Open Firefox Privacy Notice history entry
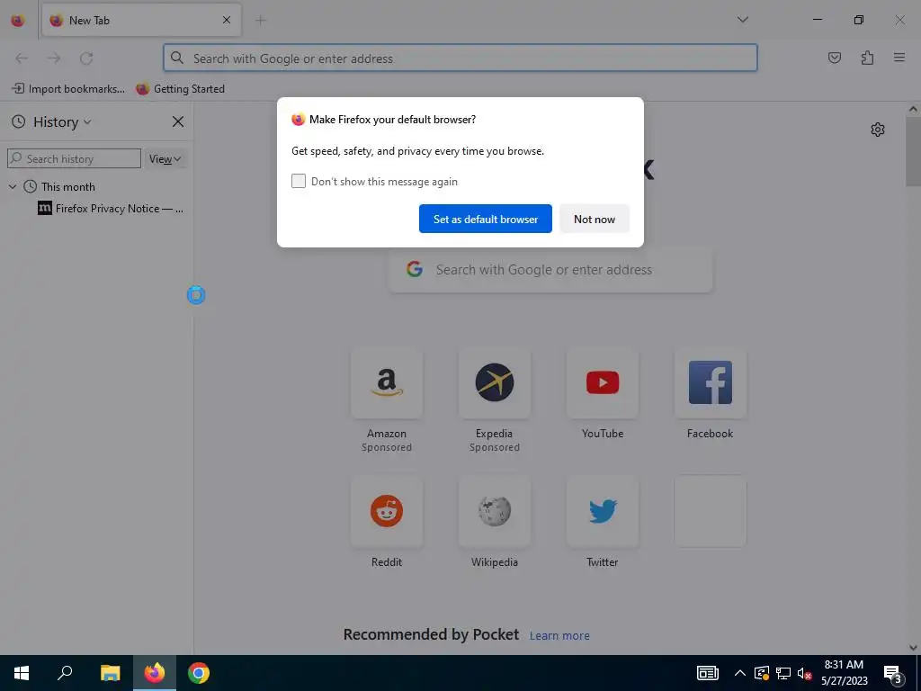 tap(111, 209)
